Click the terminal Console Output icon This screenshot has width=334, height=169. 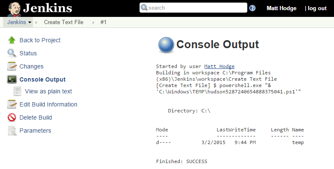(12, 79)
